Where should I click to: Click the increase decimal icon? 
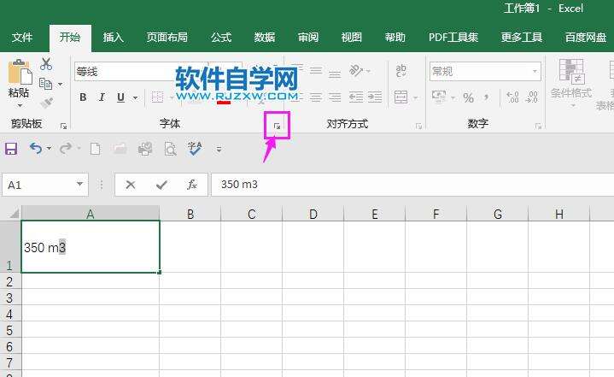[x=512, y=97]
